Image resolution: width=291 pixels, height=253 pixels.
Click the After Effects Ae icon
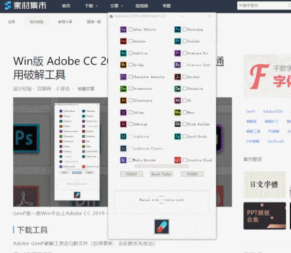pos(123,29)
